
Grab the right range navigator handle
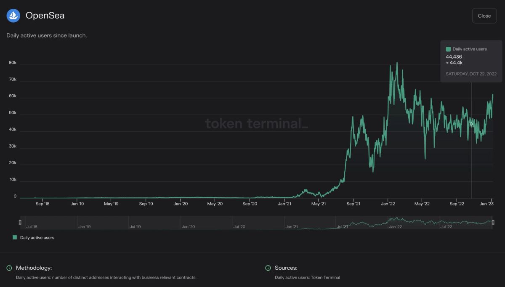click(493, 222)
